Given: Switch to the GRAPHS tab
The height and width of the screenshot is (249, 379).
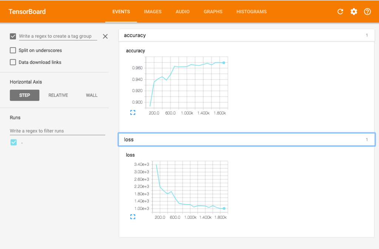Looking at the screenshot, I should click(213, 11).
